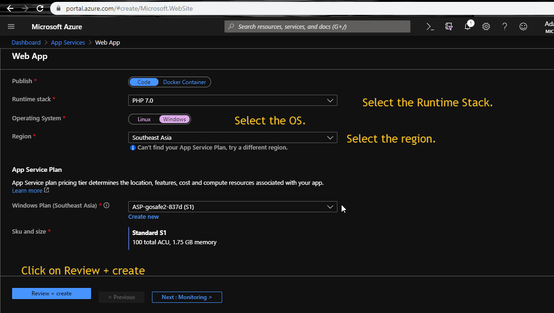554x313 pixels.
Task: Open the portal hamburger menu
Action: click(x=11, y=26)
